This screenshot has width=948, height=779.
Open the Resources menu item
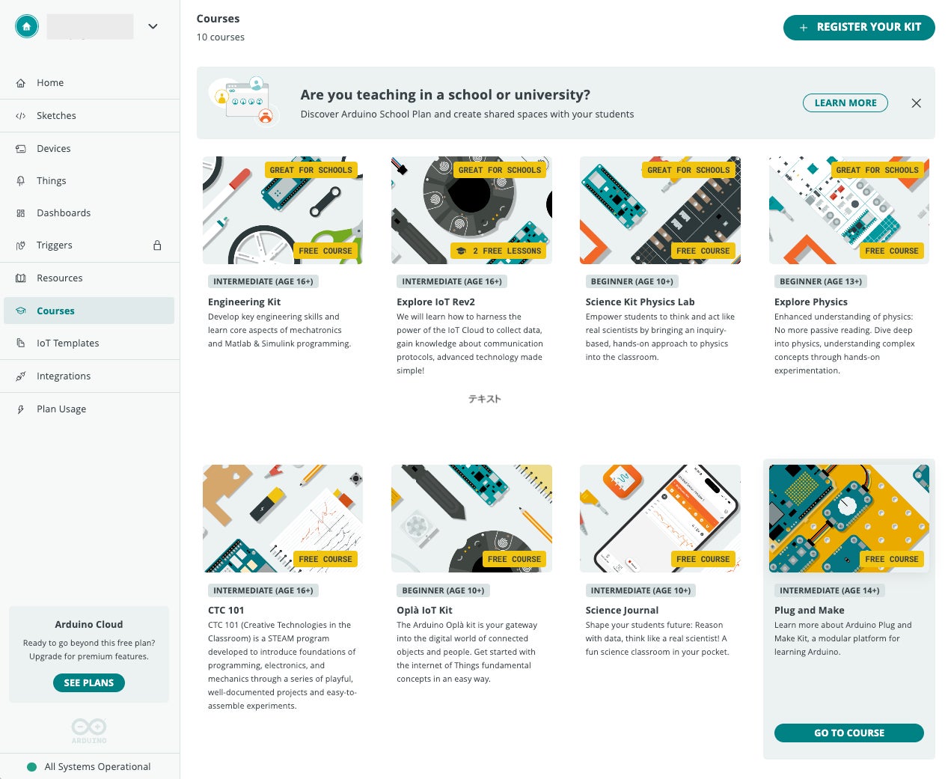pyautogui.click(x=90, y=278)
